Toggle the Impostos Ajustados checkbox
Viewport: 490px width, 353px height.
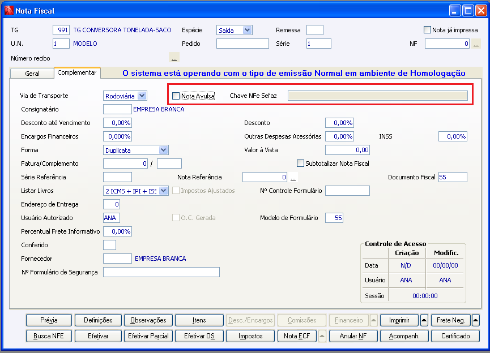point(176,191)
